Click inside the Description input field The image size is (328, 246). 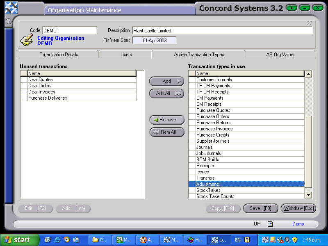221,30
